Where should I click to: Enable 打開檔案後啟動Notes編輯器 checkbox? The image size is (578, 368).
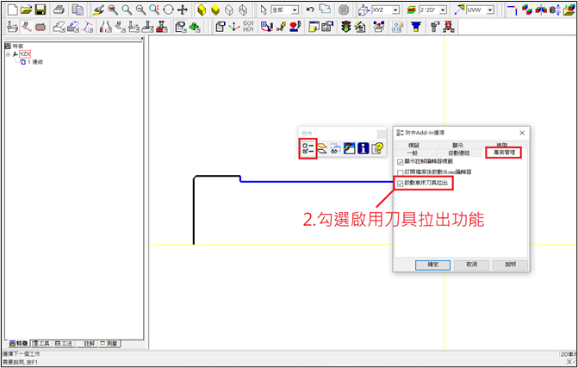400,172
